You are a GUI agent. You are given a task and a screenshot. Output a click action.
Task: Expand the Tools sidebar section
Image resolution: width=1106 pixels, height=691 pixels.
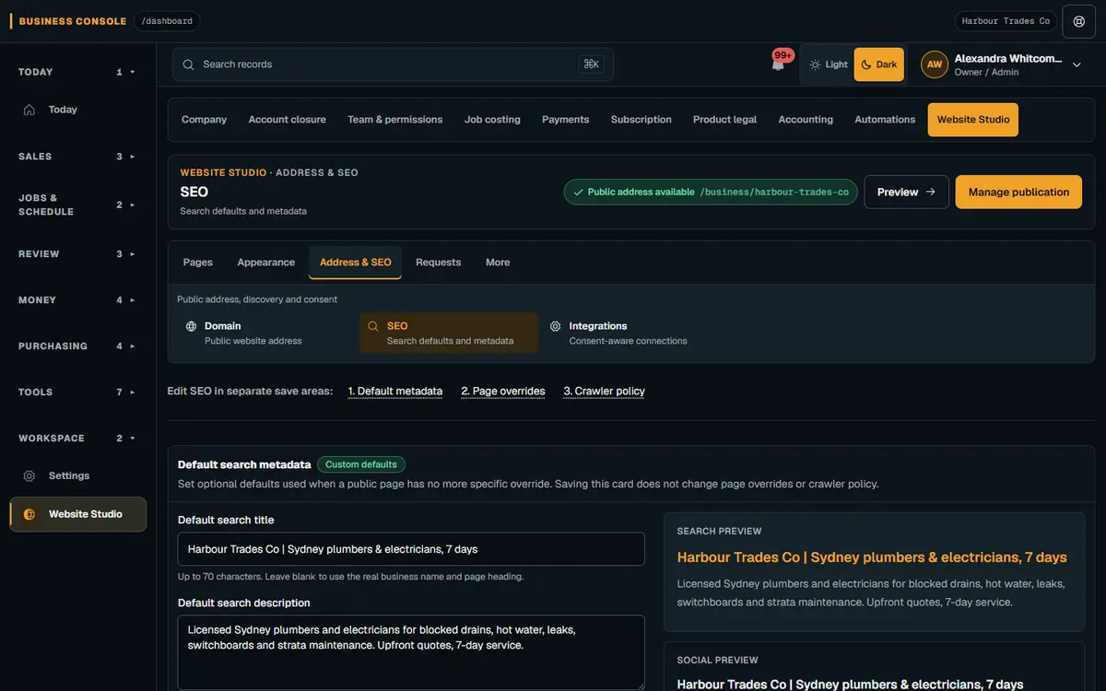(x=77, y=392)
